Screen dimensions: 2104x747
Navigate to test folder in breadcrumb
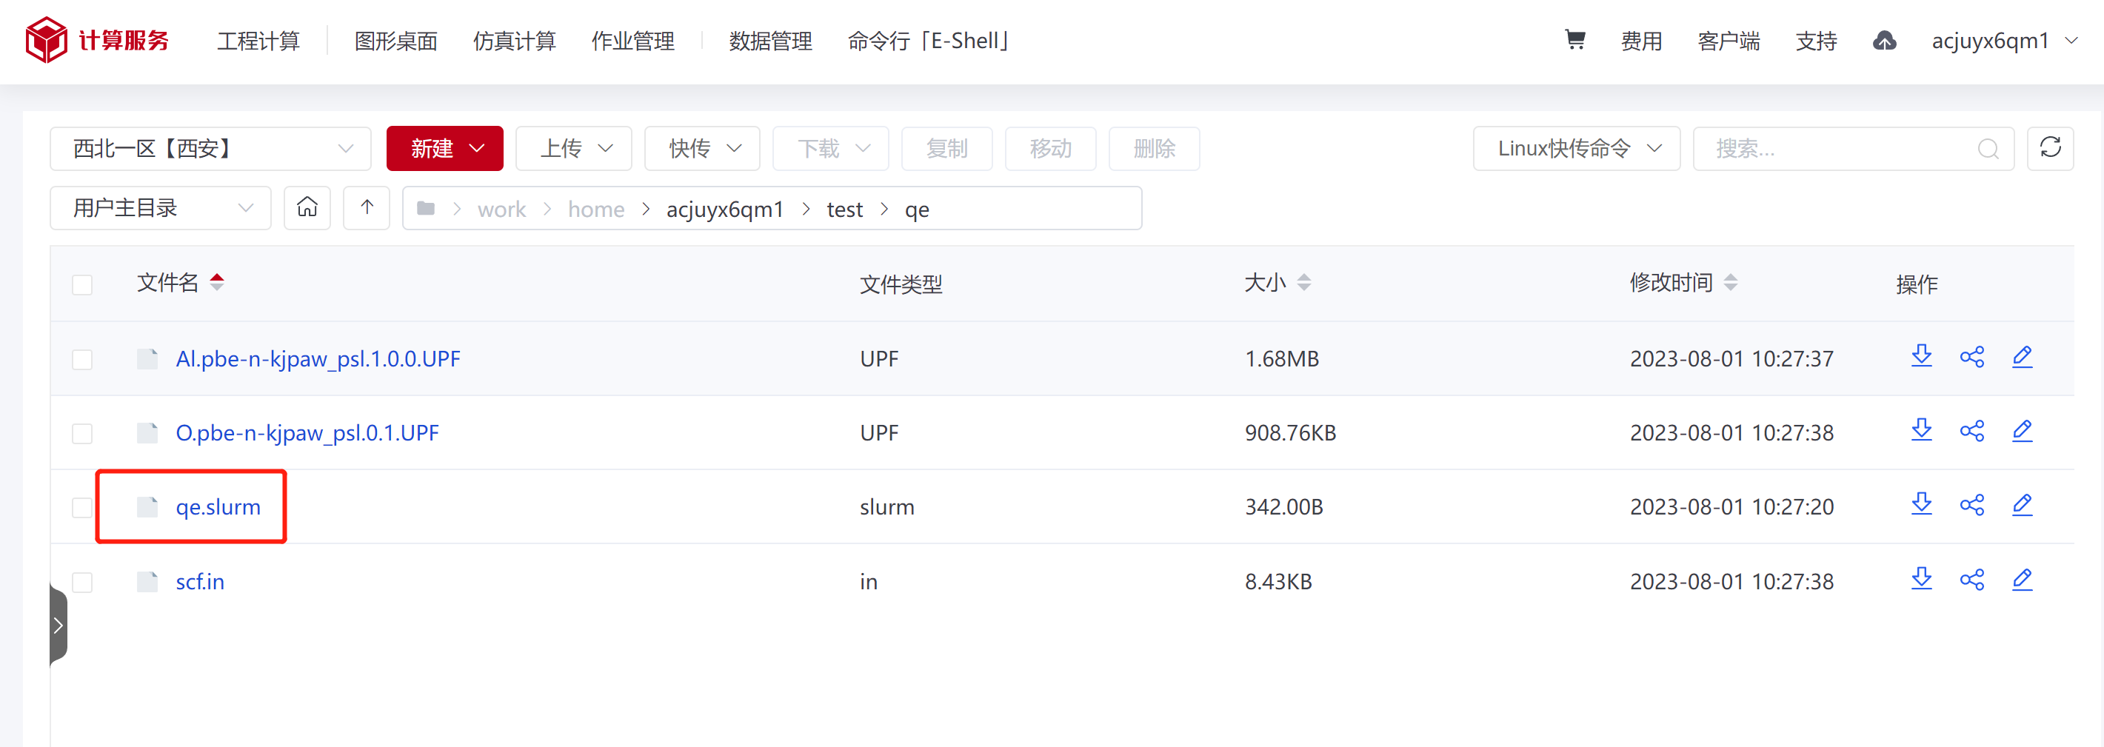pyautogui.click(x=844, y=209)
